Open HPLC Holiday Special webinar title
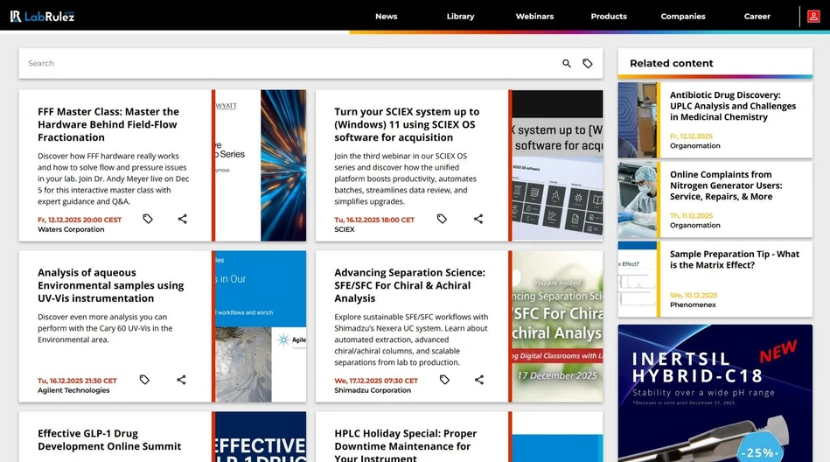The height and width of the screenshot is (462, 830). 406,445
